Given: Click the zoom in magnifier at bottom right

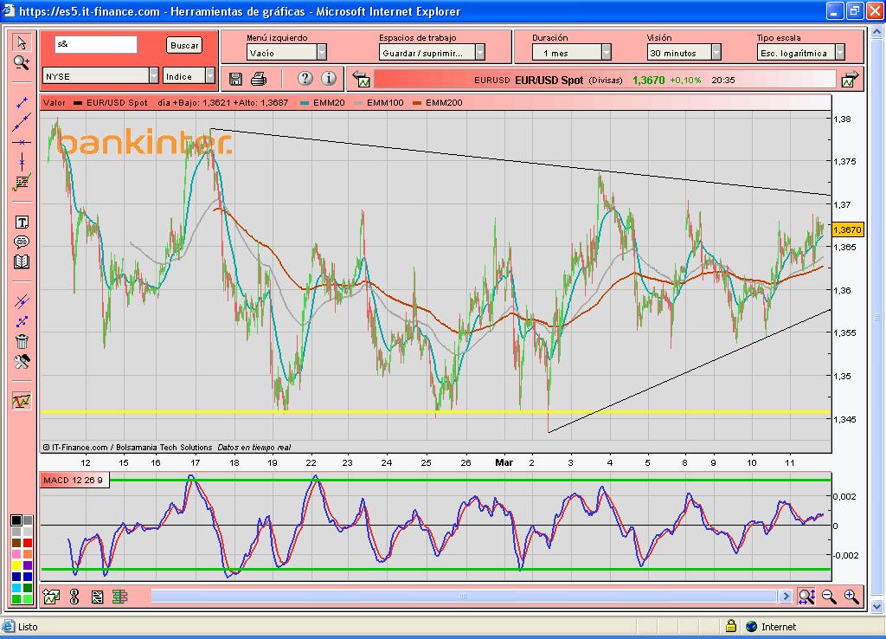Looking at the screenshot, I should 851,596.
